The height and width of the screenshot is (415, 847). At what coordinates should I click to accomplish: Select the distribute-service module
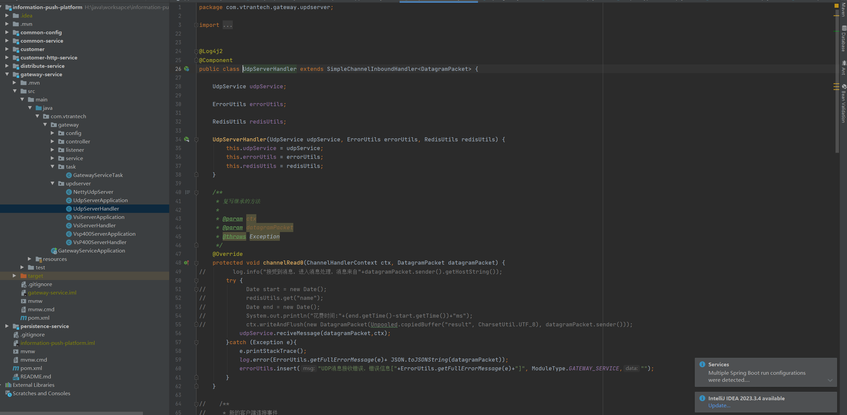point(42,66)
